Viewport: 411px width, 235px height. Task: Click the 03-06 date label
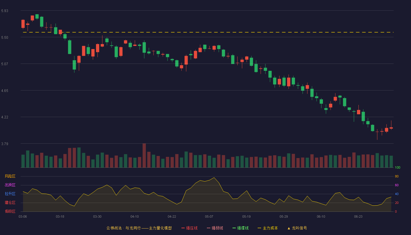pyautogui.click(x=23, y=216)
